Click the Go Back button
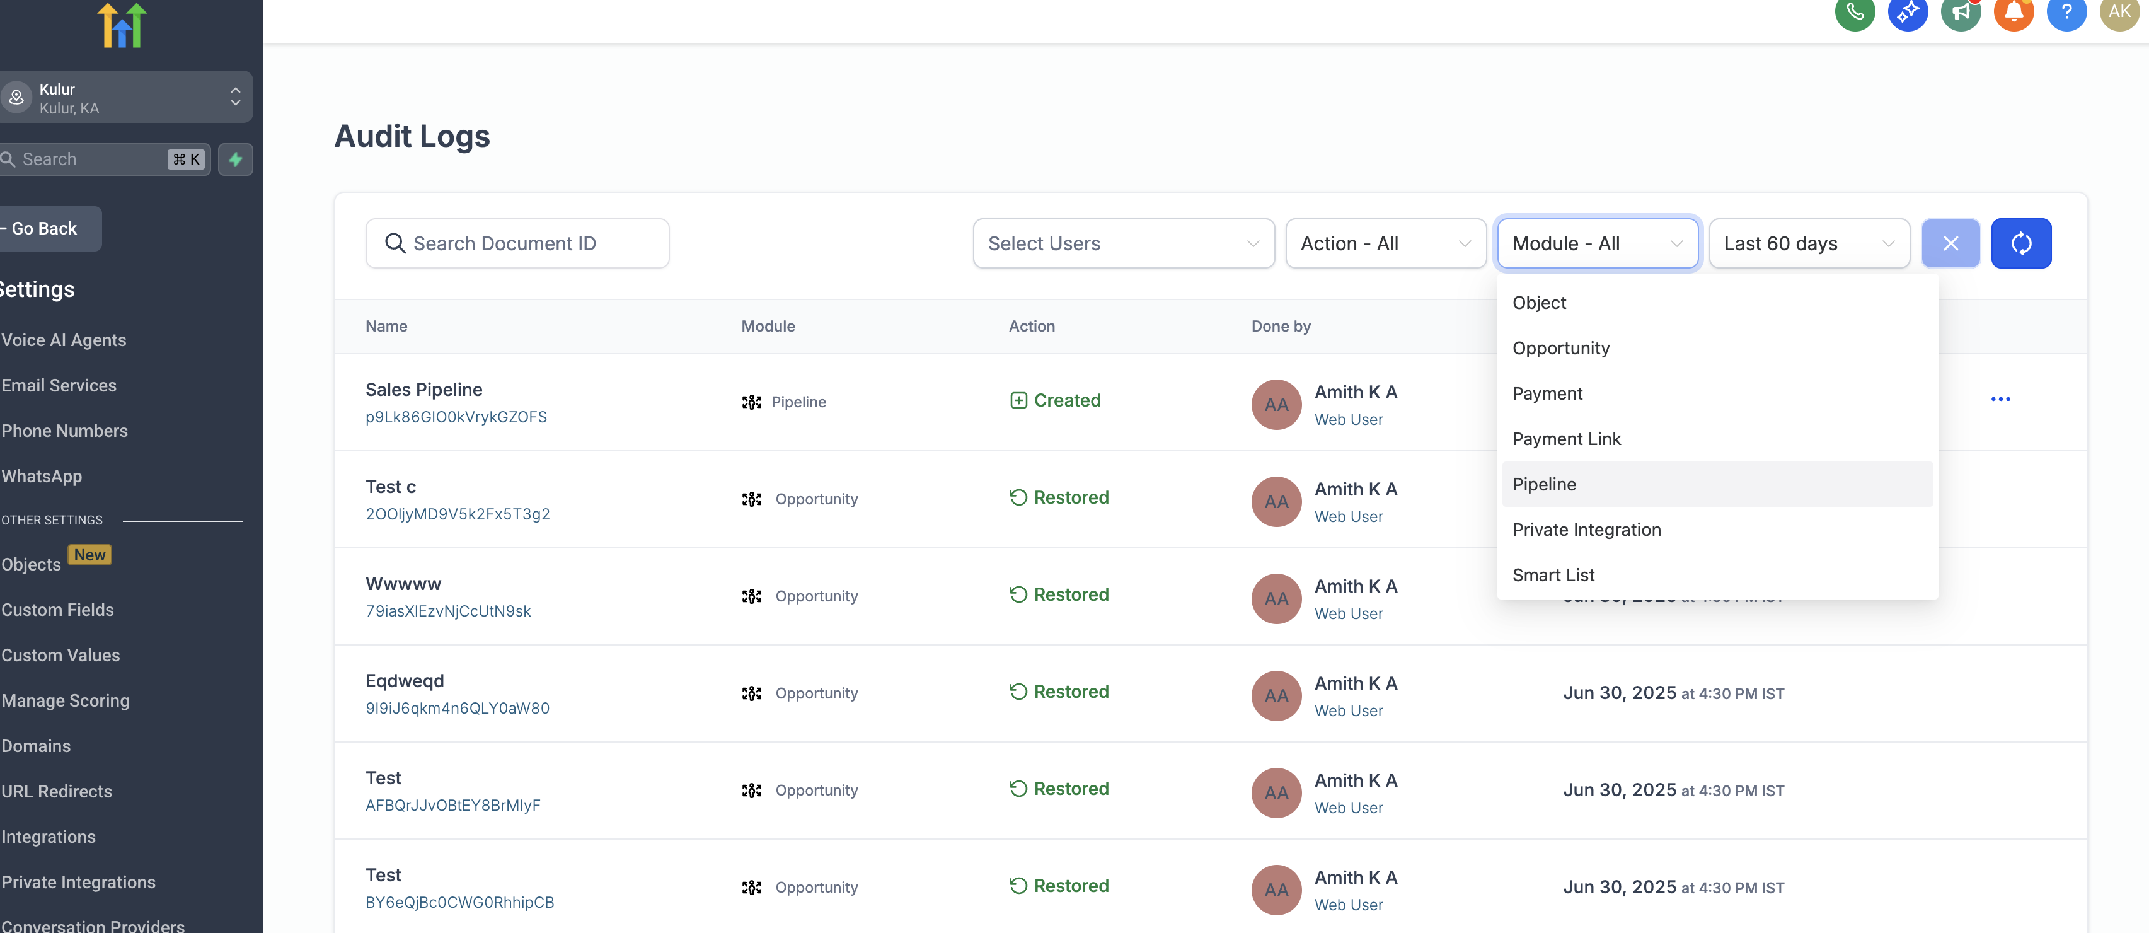Image resolution: width=2149 pixels, height=933 pixels. pos(45,229)
